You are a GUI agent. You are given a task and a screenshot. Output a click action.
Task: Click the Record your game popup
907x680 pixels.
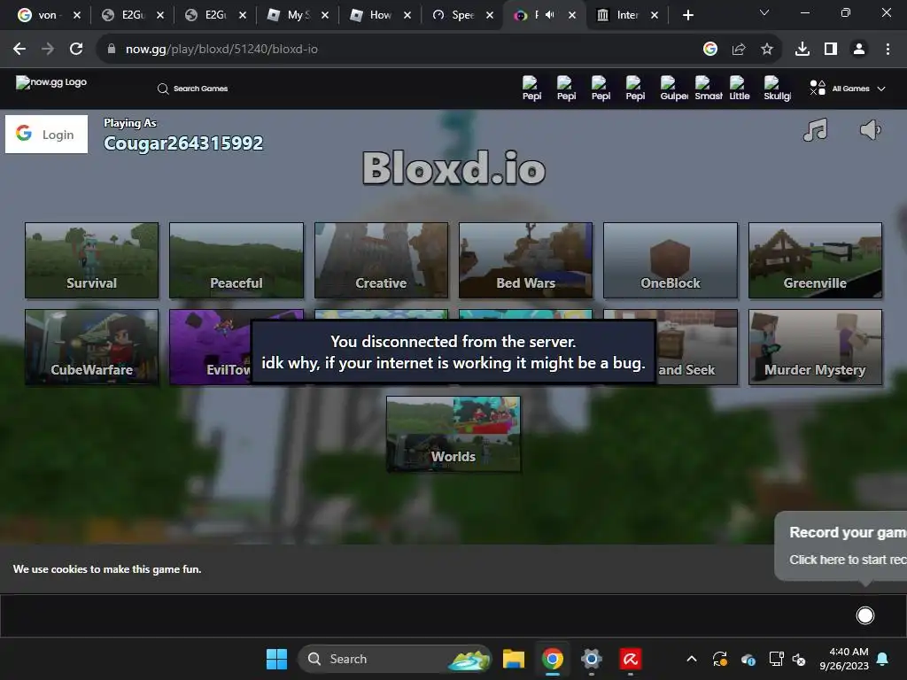tap(841, 545)
